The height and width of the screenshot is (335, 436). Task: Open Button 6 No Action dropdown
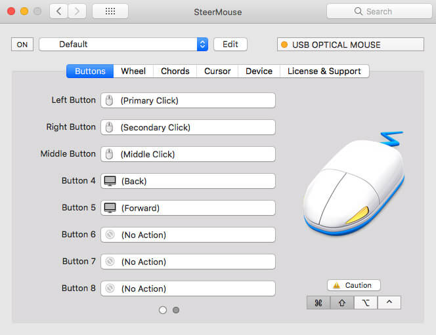click(188, 235)
